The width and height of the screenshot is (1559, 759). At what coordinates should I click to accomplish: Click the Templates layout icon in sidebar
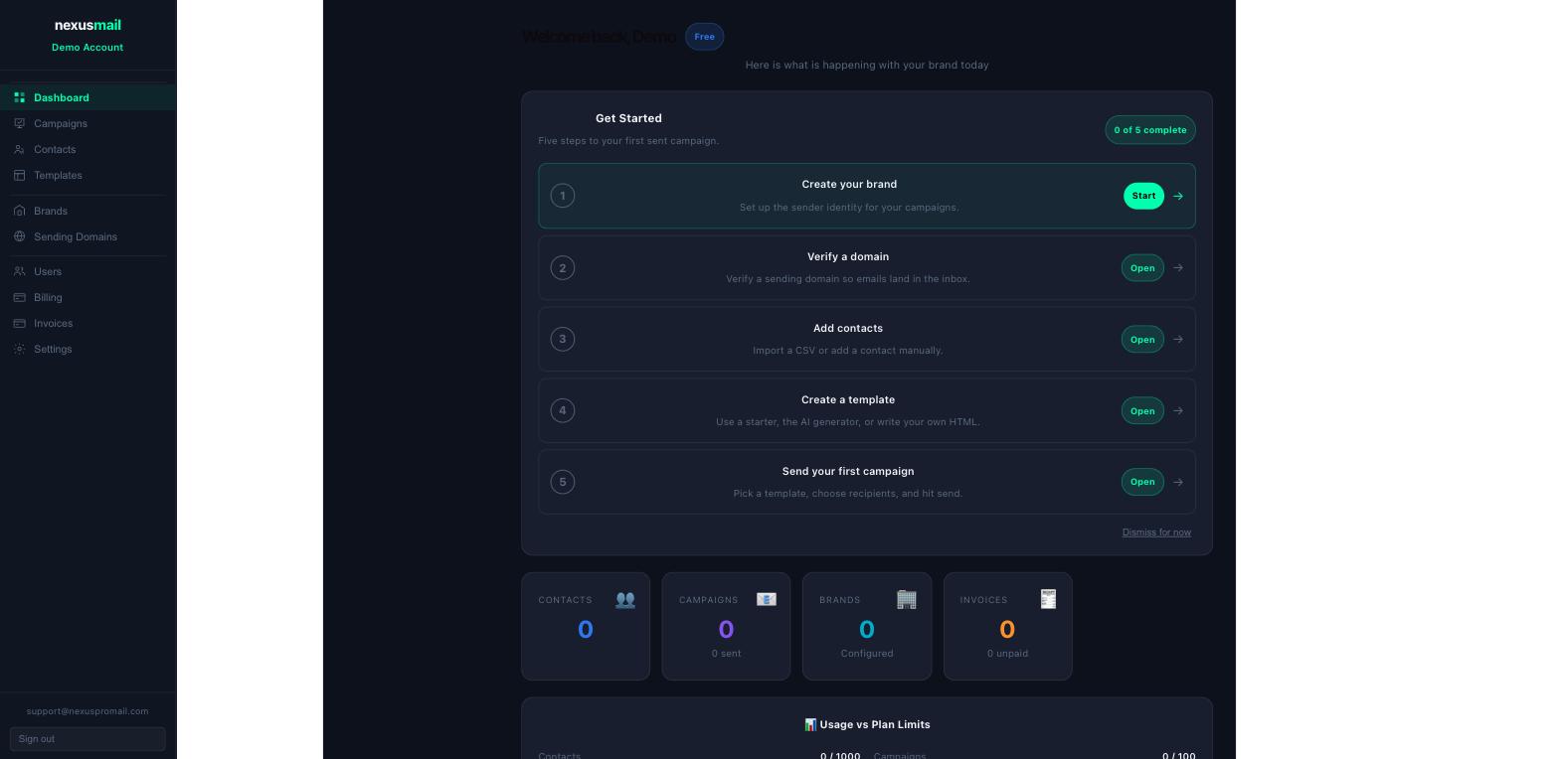(x=19, y=175)
